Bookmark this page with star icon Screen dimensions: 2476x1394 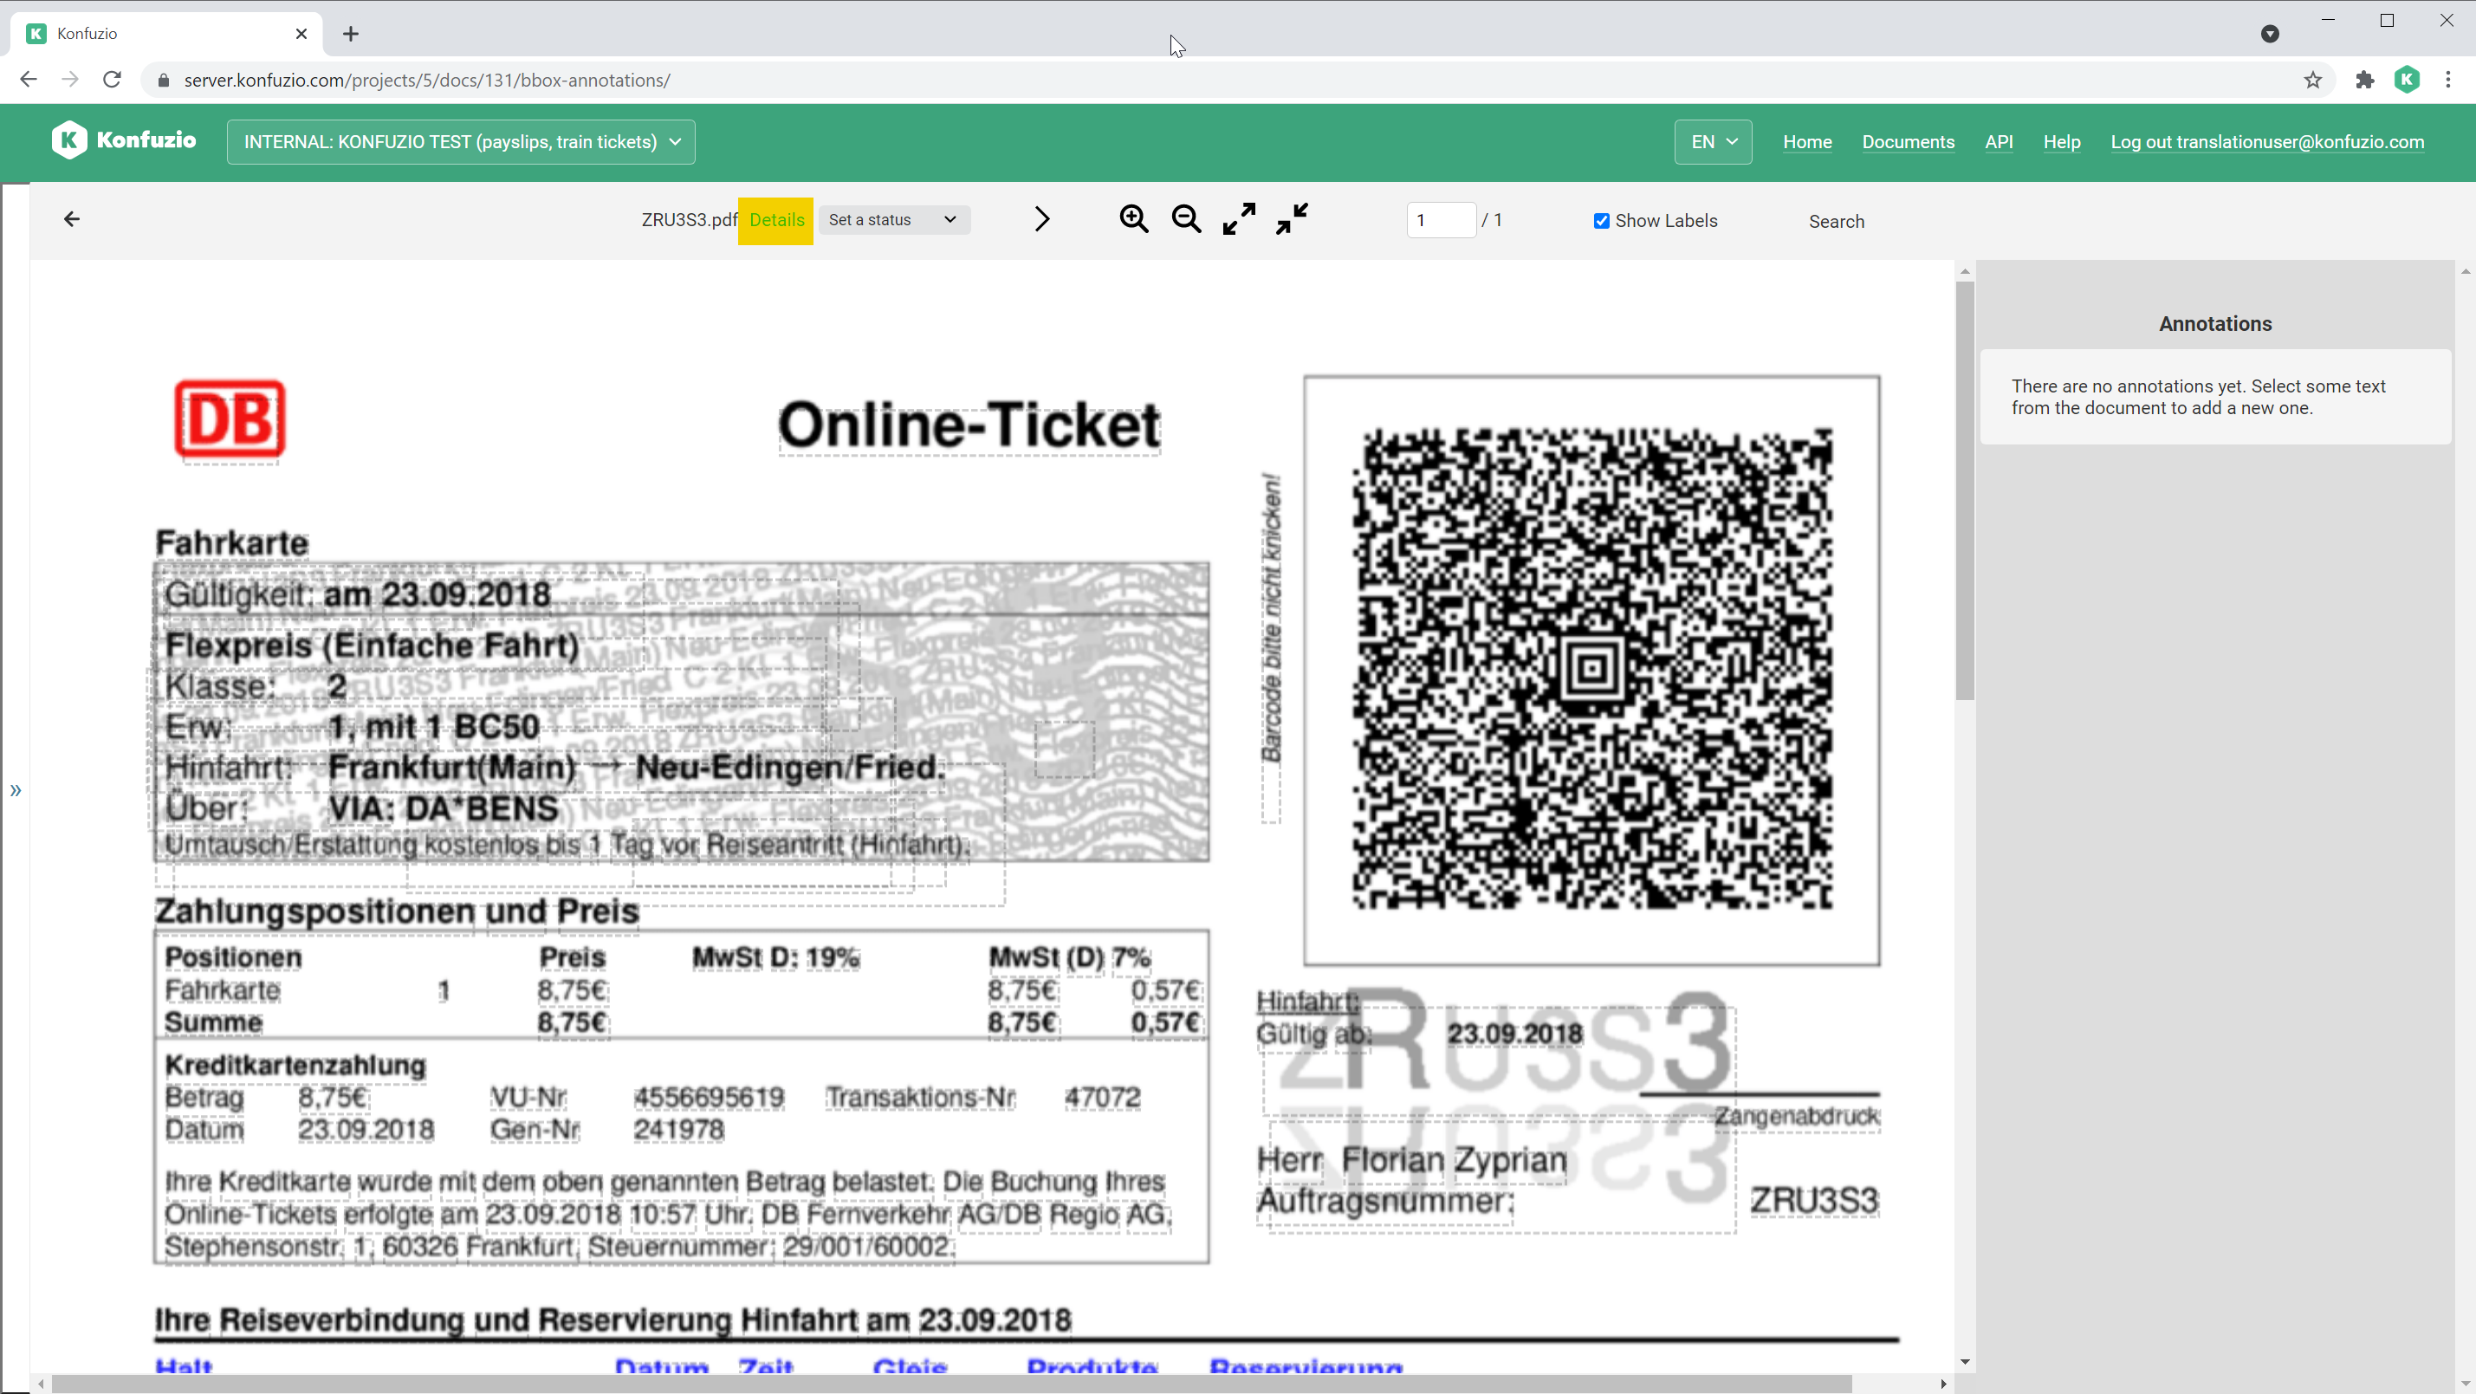pos(2312,80)
